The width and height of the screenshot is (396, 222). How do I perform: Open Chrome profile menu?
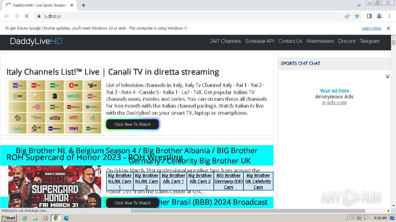pyautogui.click(x=379, y=16)
